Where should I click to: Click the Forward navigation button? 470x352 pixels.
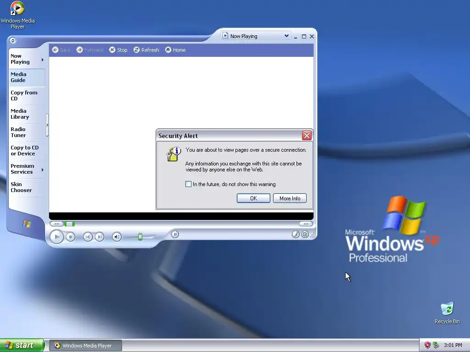[x=90, y=50]
